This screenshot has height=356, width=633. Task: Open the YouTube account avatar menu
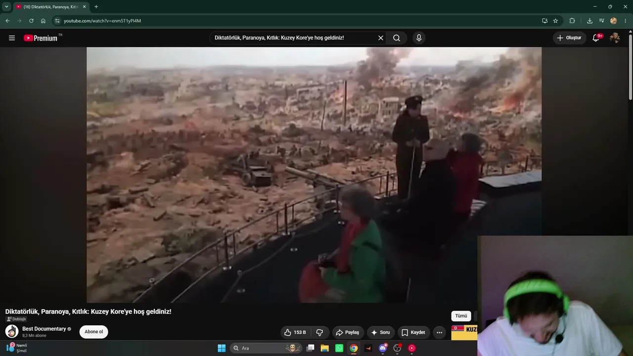[x=615, y=38]
